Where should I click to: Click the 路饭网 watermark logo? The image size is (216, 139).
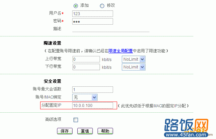point(186,125)
